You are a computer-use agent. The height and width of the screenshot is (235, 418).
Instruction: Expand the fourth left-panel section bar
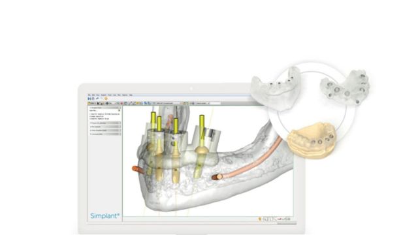click(x=105, y=131)
